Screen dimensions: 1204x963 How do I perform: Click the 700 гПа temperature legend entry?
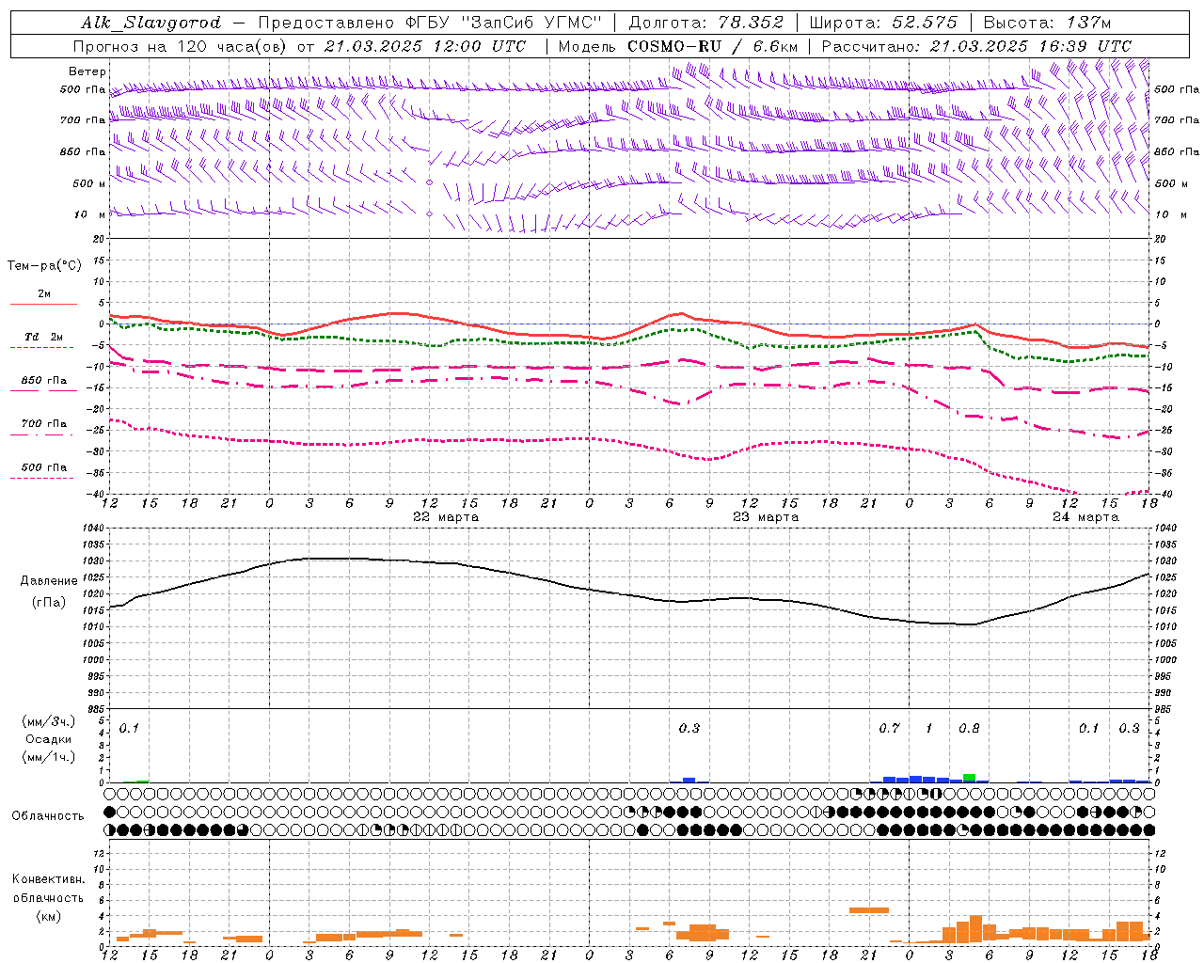43,424
